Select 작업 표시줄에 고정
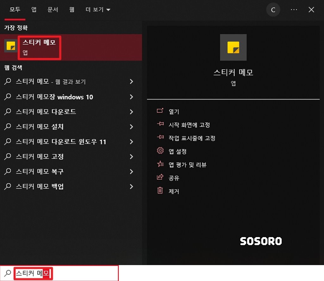Screen dimensions: 324x281 point(192,138)
